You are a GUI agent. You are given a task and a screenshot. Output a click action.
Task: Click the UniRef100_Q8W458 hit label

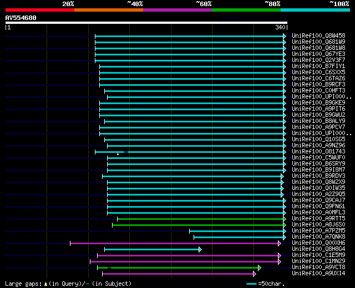[318, 35]
